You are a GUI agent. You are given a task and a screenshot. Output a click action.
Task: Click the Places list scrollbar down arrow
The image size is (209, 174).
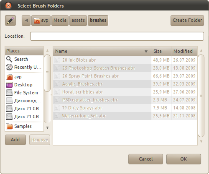47,127
